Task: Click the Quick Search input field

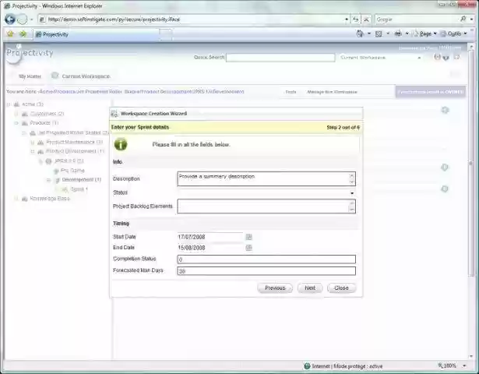Action: pyautogui.click(x=280, y=58)
